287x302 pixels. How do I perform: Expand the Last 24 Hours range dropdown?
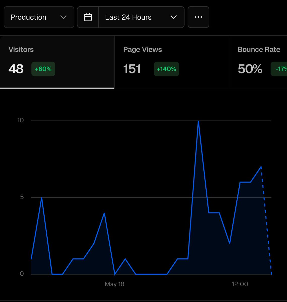[141, 17]
